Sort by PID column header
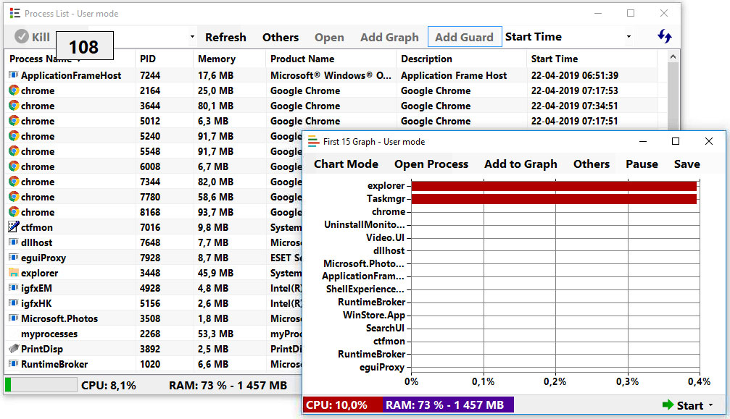Image resolution: width=730 pixels, height=419 pixels. pyautogui.click(x=148, y=59)
